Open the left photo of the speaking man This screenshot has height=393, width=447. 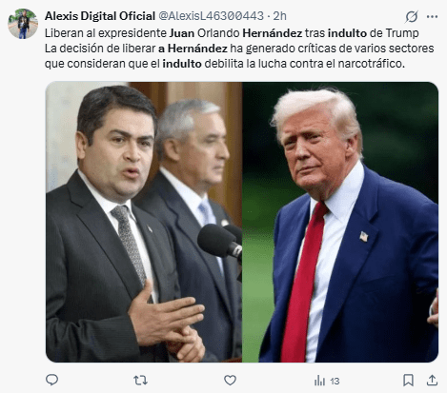(x=144, y=222)
